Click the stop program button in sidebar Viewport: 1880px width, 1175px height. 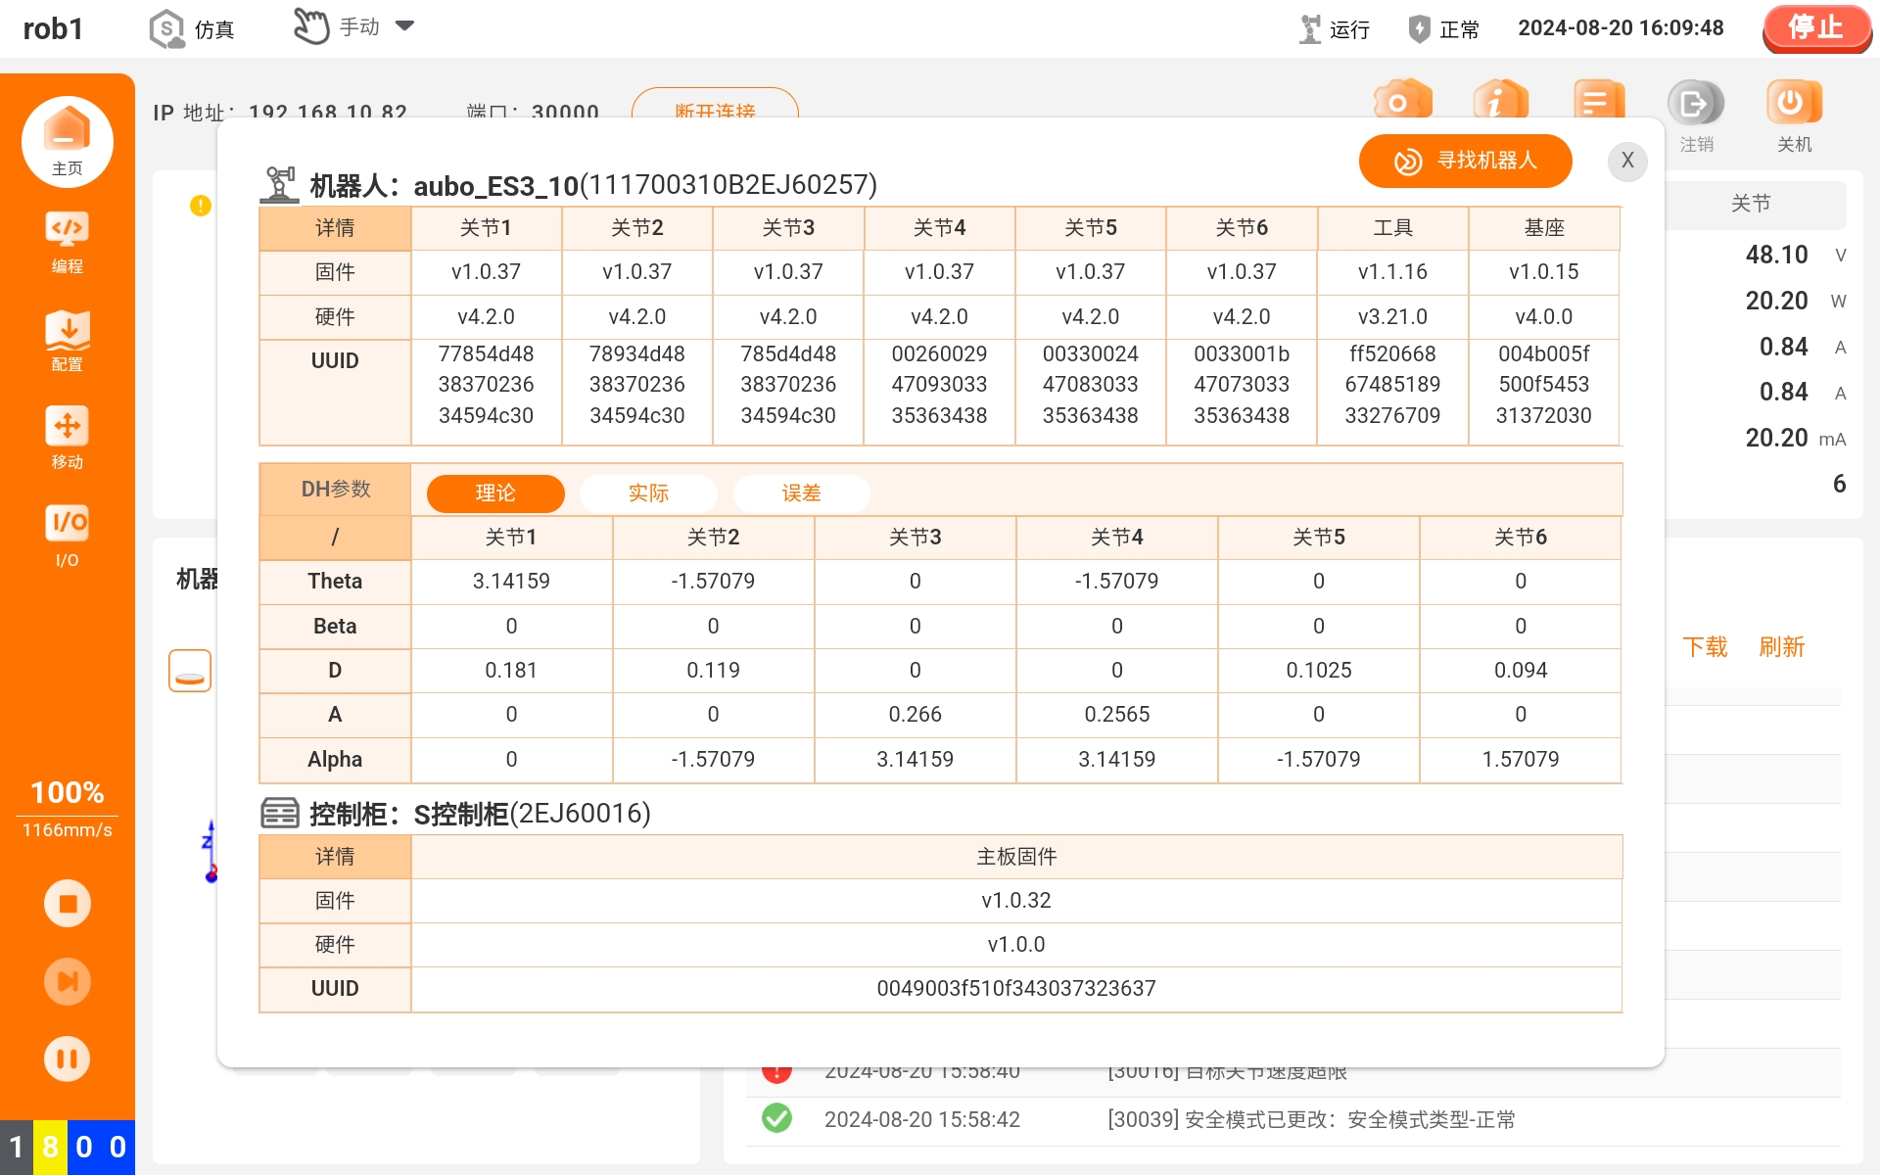(67, 903)
